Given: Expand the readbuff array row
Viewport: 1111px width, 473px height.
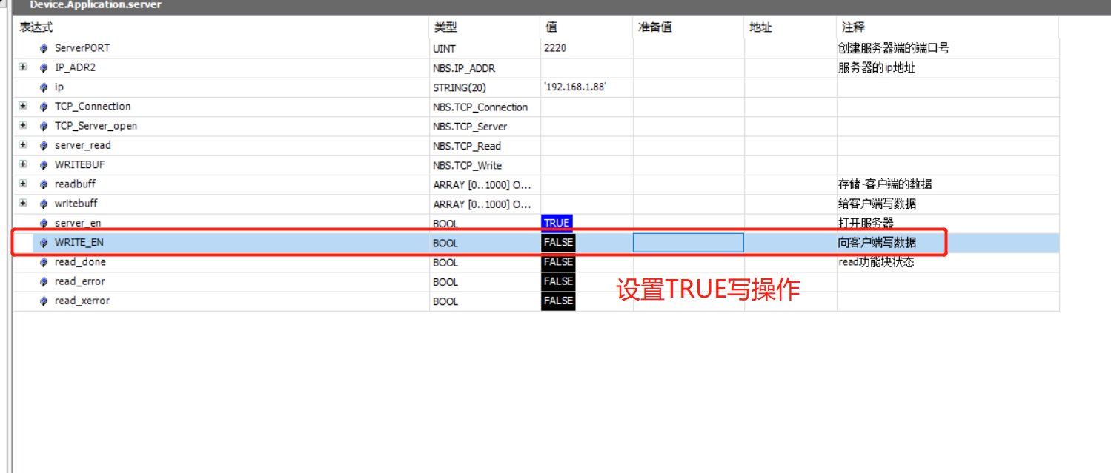Looking at the screenshot, I should (x=23, y=183).
